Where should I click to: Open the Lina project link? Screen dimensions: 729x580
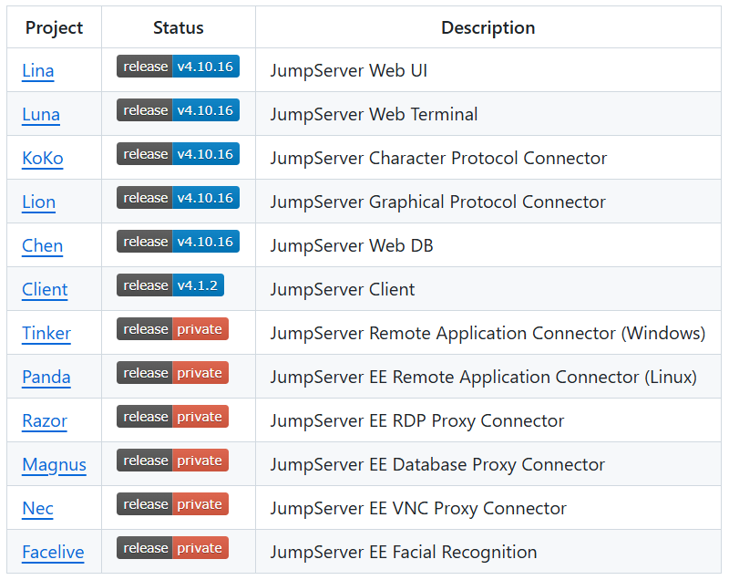(x=37, y=70)
